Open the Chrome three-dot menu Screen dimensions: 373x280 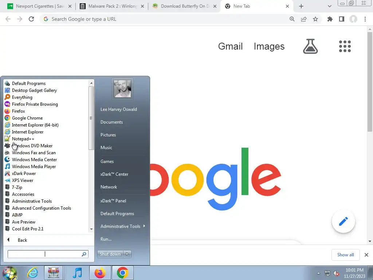pyautogui.click(x=365, y=19)
